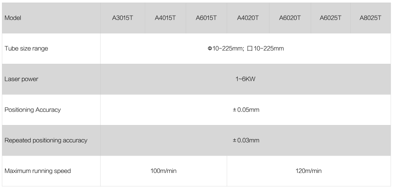Click the Positioning Accuracy label

coord(33,110)
